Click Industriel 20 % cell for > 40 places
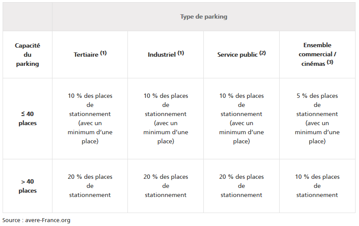Screen dimensions: 359x226 (166, 186)
